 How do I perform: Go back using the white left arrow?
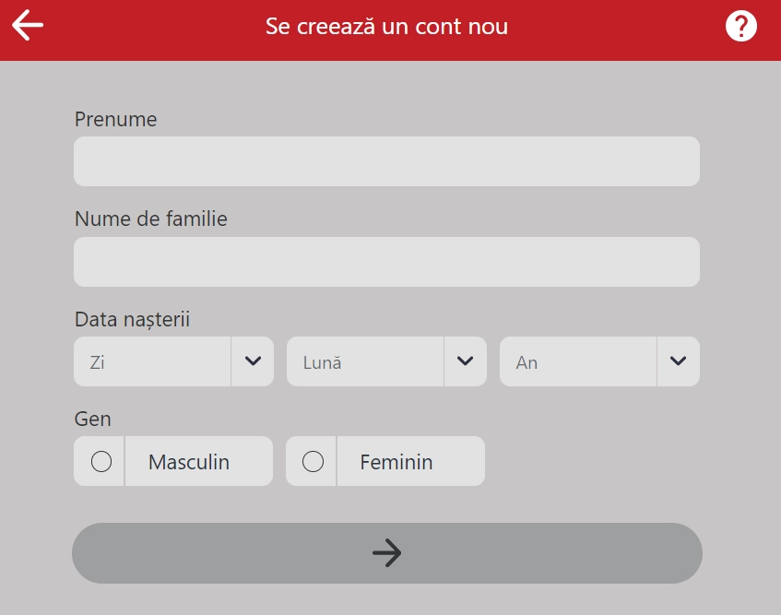tap(28, 26)
